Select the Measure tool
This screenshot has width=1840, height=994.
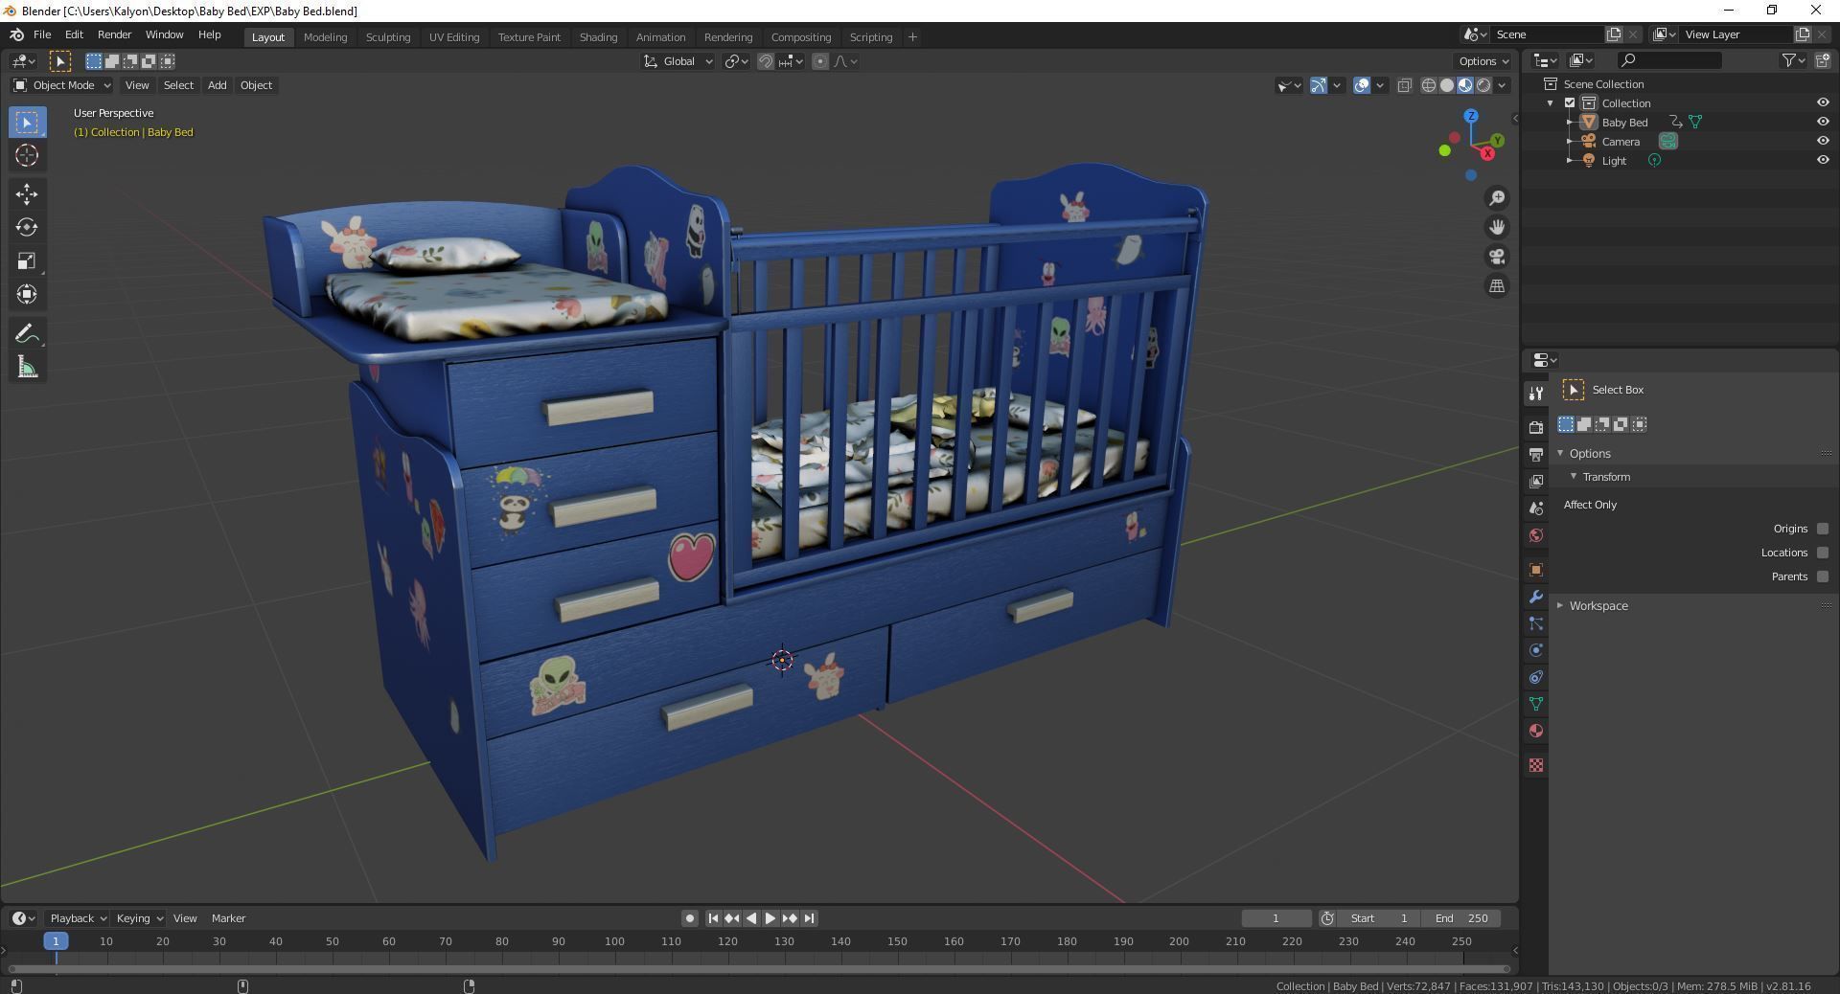pyautogui.click(x=27, y=368)
